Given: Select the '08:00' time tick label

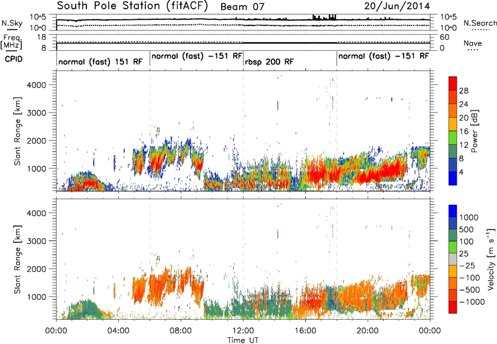Looking at the screenshot, I should (181, 331).
